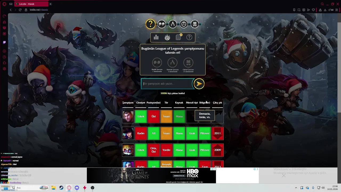Open the profile account icon

[320, 10]
